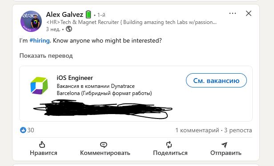Viewport: 274px width, 166px height.
Task: Click the Alex Galvez author name
Action: (x=64, y=15)
